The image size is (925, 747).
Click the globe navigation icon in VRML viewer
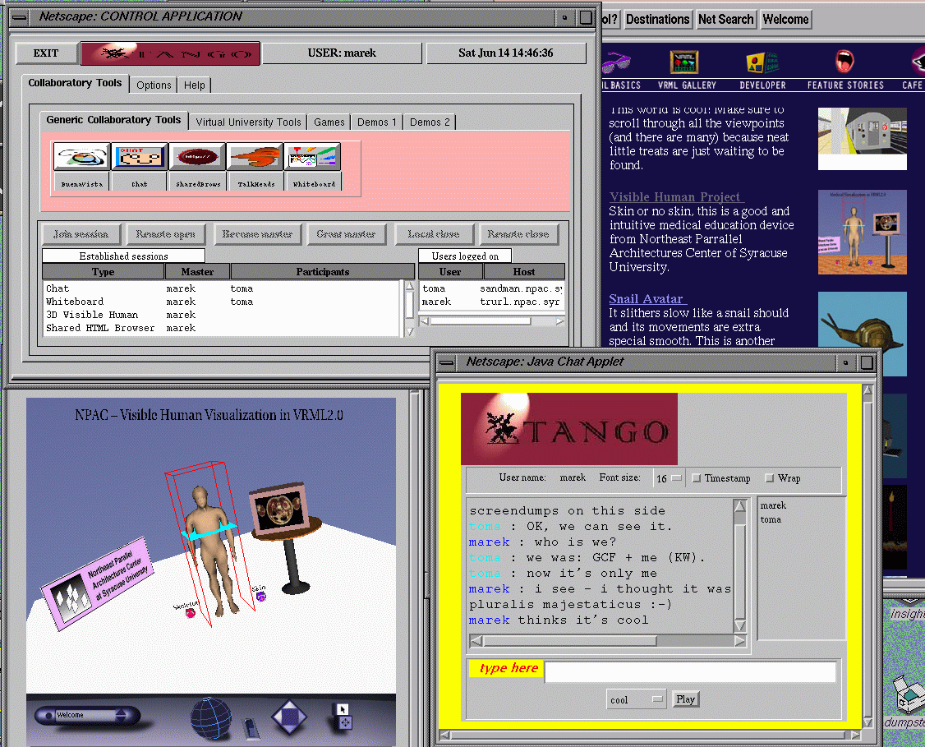coord(211,717)
